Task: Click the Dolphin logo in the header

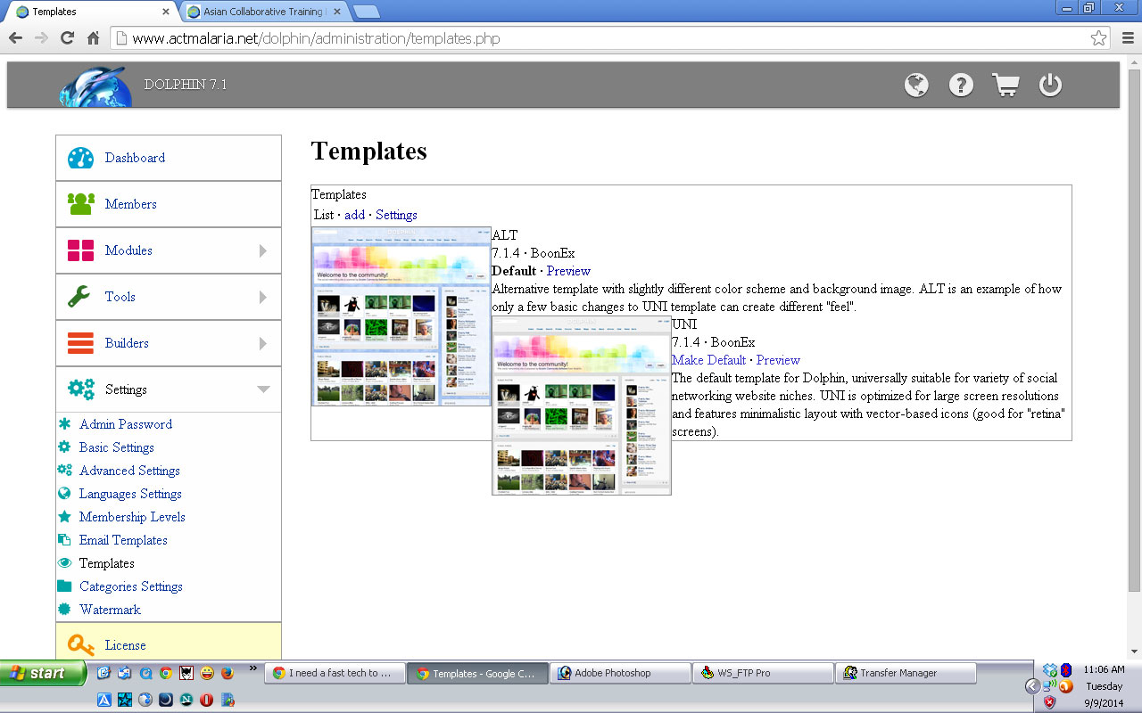Action: [x=95, y=86]
